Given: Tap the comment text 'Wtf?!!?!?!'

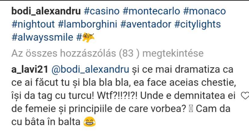Looking at the screenshot, I should [117, 96].
